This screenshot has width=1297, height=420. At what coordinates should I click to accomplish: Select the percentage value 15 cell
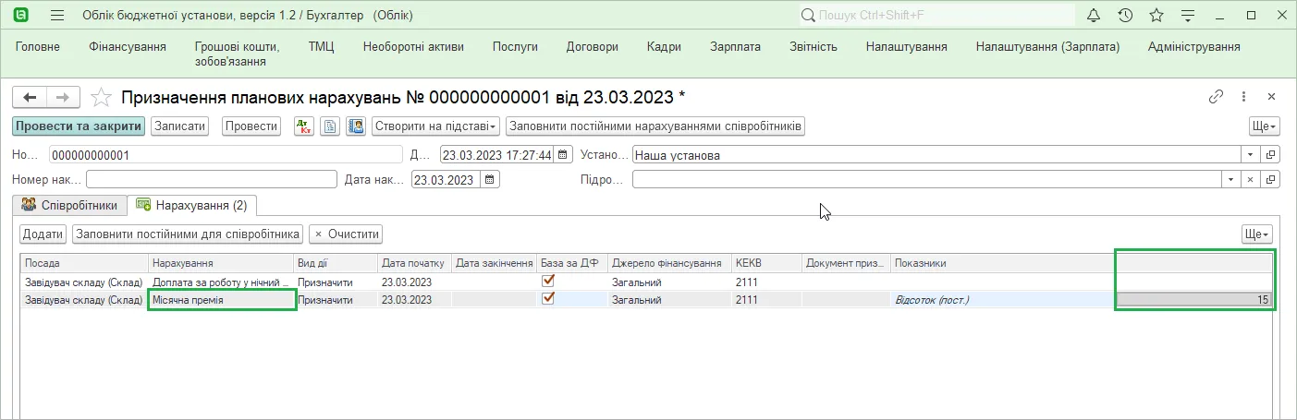[1194, 300]
